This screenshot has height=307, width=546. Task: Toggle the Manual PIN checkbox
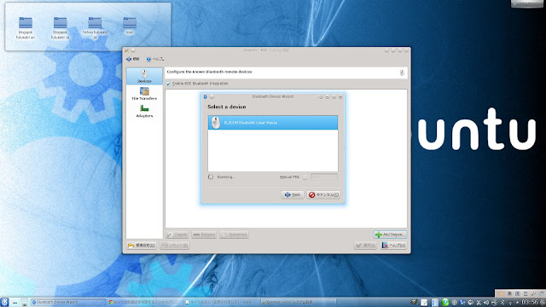coord(305,177)
